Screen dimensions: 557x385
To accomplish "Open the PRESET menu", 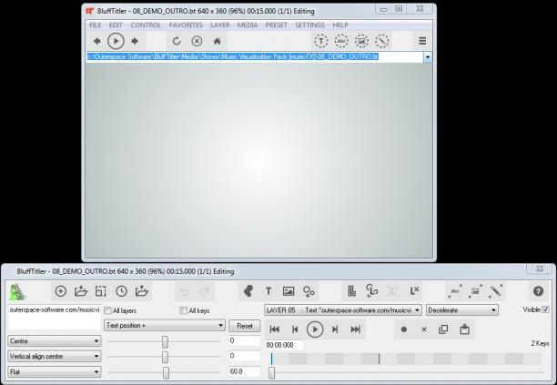I will click(x=276, y=25).
